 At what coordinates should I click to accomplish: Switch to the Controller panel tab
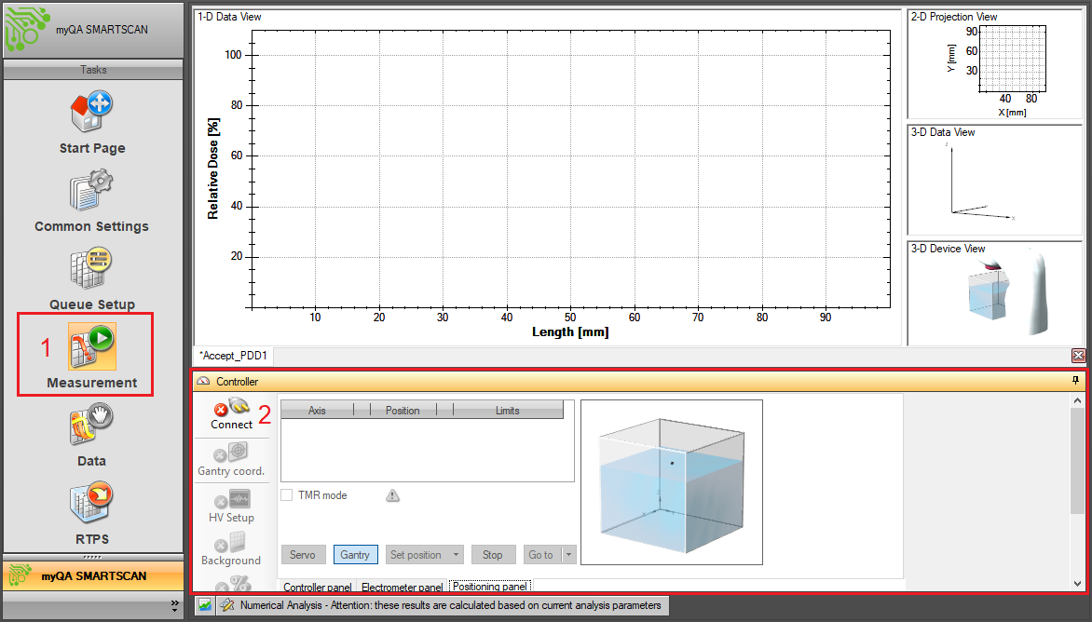[x=318, y=588]
